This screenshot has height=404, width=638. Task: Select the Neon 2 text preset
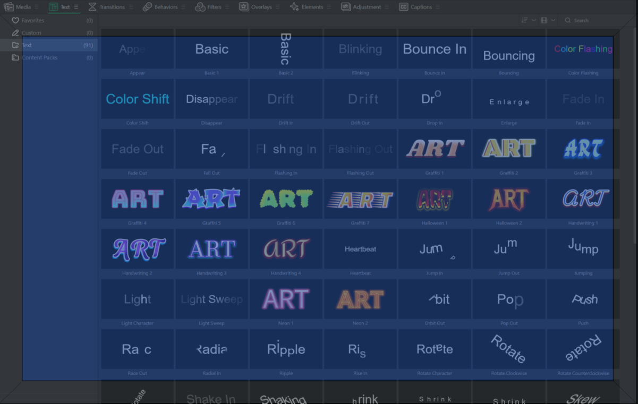tap(360, 299)
